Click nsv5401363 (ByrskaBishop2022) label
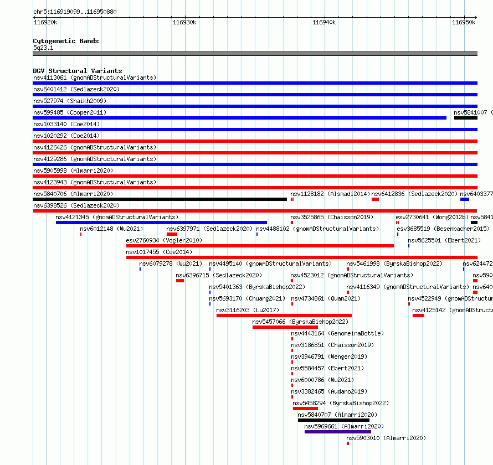This screenshot has width=493, height=465. (257, 287)
